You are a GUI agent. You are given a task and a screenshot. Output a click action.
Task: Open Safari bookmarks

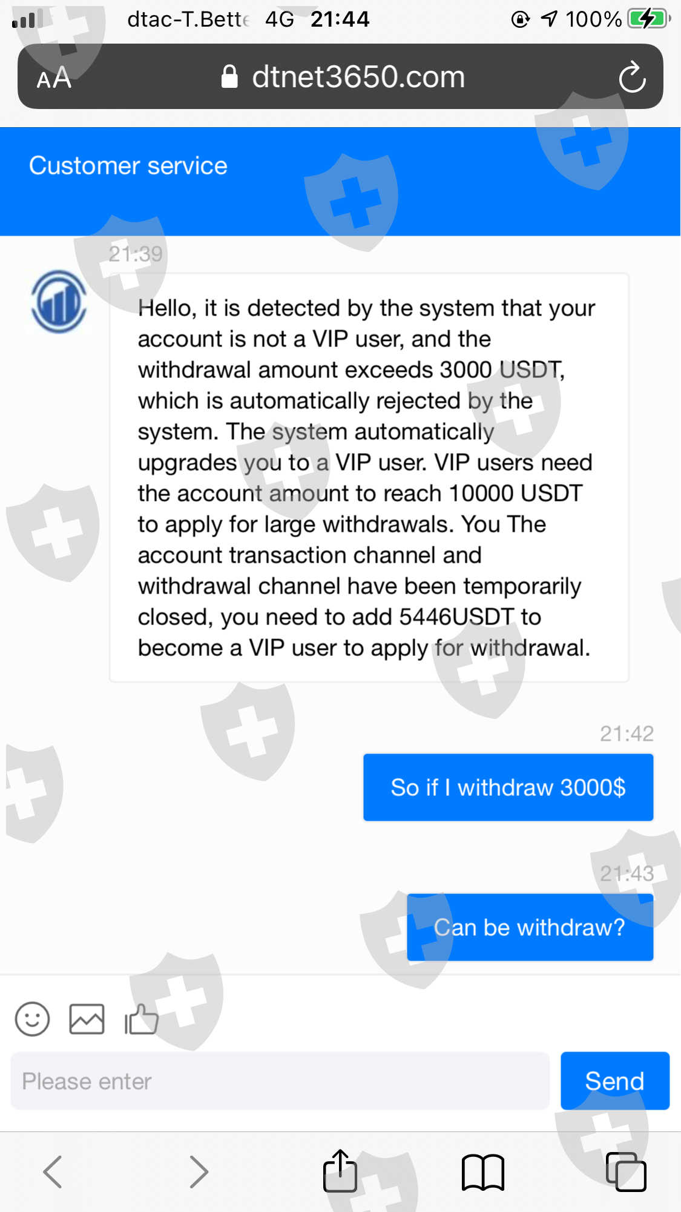482,1171
